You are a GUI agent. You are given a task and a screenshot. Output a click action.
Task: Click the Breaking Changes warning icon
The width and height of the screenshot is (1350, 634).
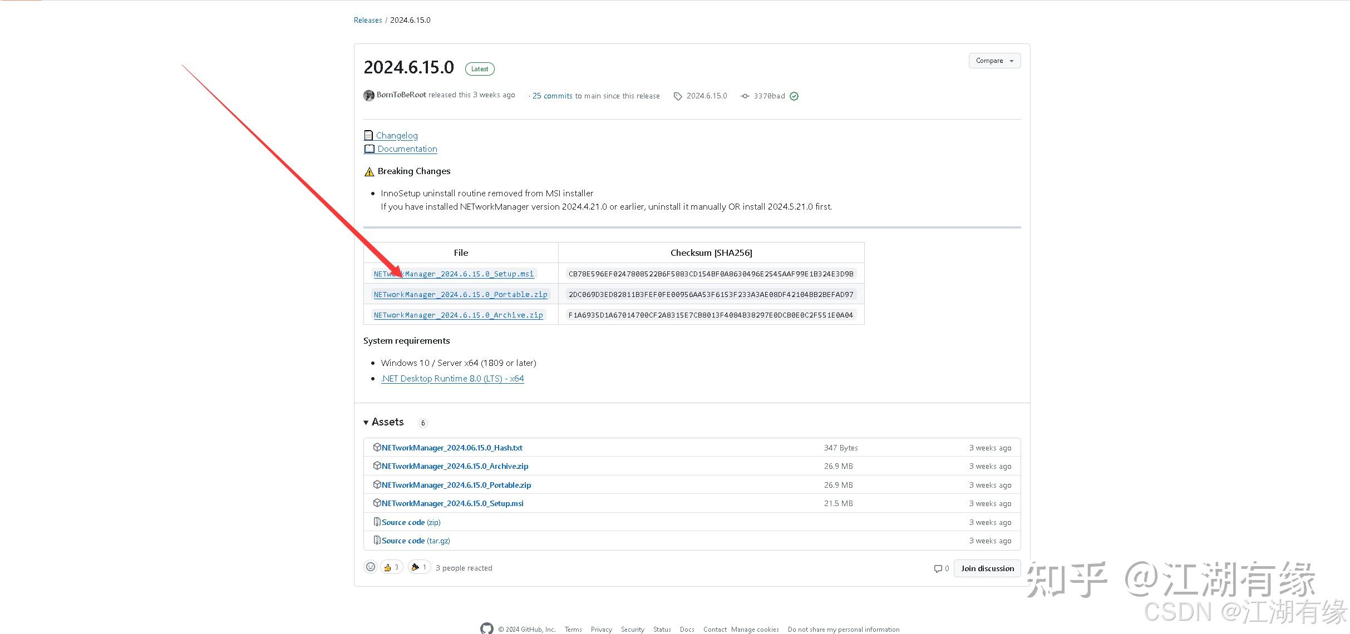pyautogui.click(x=369, y=171)
